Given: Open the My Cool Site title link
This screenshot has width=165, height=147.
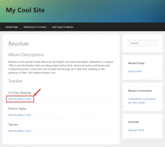Looking at the screenshot, I should (25, 10).
